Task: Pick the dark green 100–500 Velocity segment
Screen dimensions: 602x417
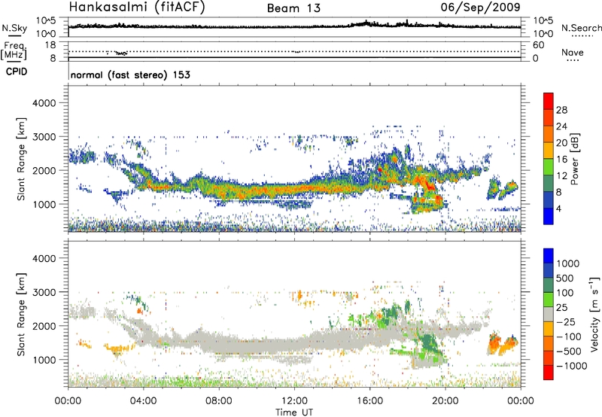Action: (549, 285)
